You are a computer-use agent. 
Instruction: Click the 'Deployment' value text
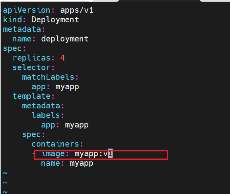[x=55, y=20]
